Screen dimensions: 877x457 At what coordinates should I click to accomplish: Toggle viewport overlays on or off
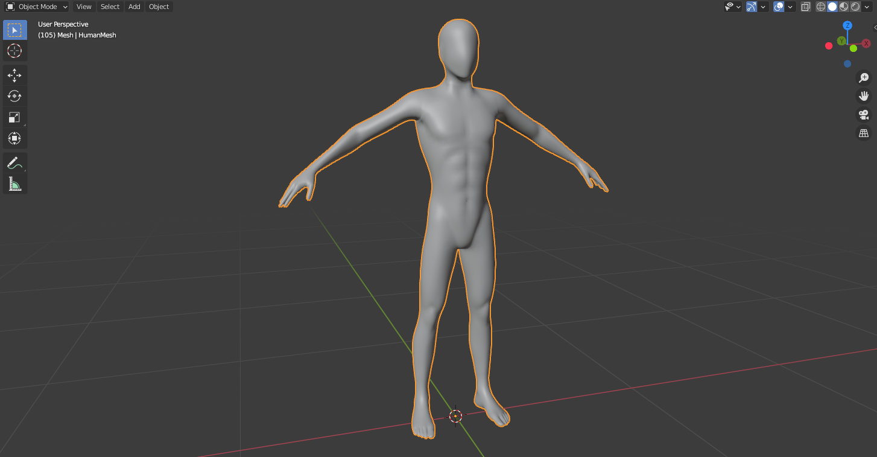tap(779, 7)
